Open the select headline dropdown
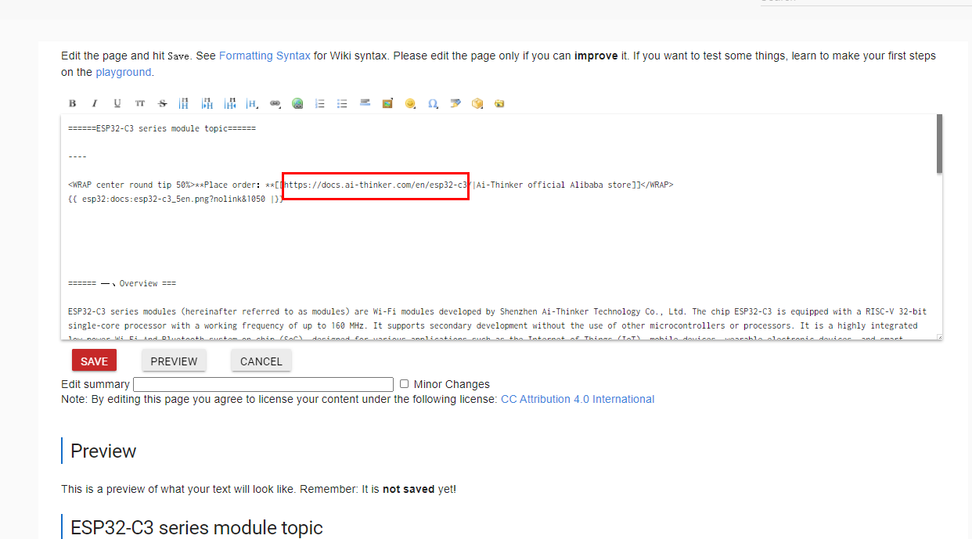Image resolution: width=972 pixels, height=539 pixels. 252,103
